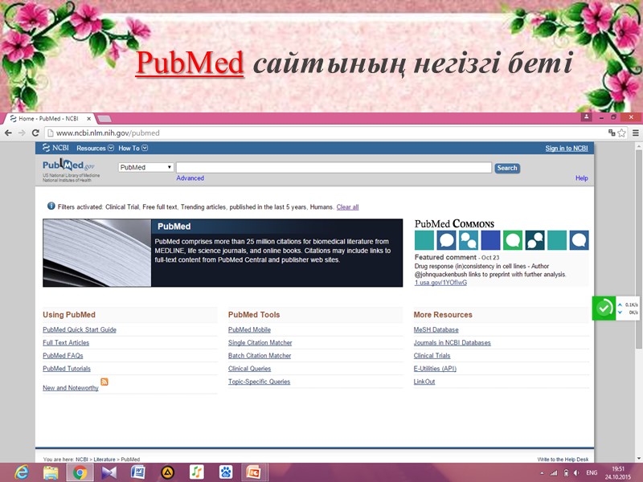
Task: Open Visual Studio from the taskbar
Action: [x=109, y=472]
